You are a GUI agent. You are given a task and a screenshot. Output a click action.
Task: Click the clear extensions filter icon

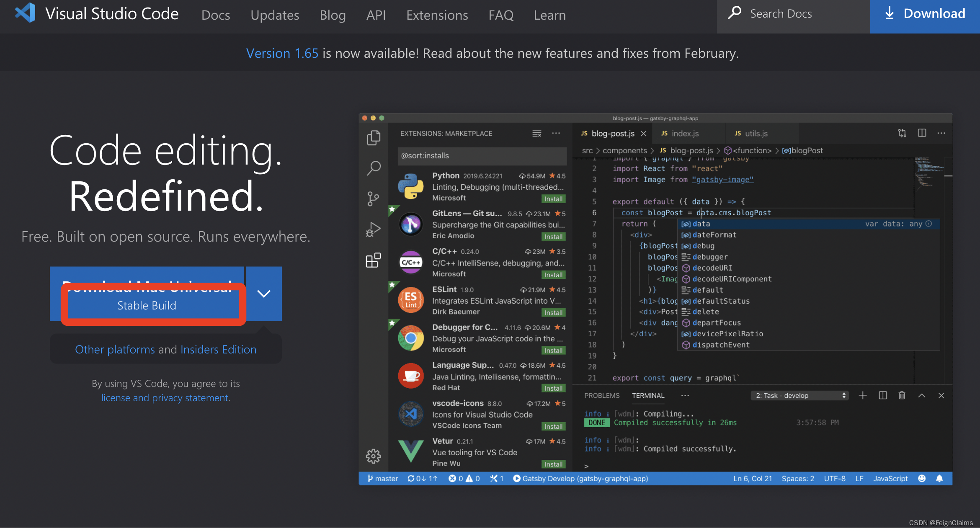537,134
